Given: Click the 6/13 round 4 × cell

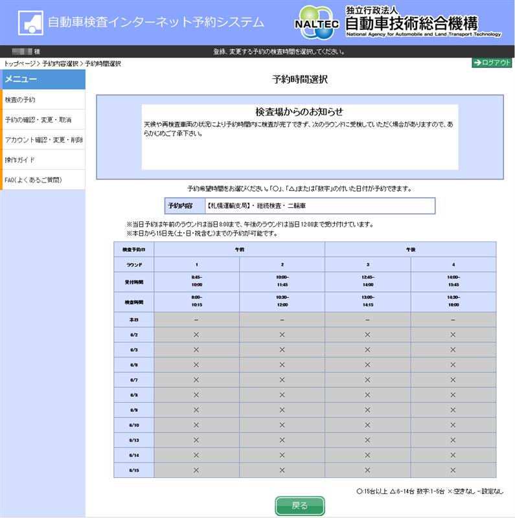Looking at the screenshot, I should (x=453, y=440).
